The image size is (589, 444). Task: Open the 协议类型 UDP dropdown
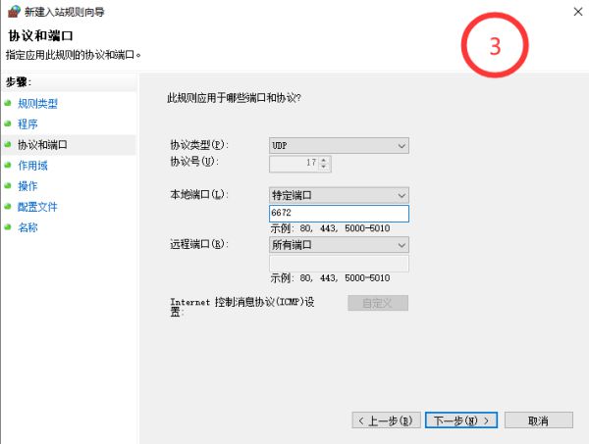(339, 145)
